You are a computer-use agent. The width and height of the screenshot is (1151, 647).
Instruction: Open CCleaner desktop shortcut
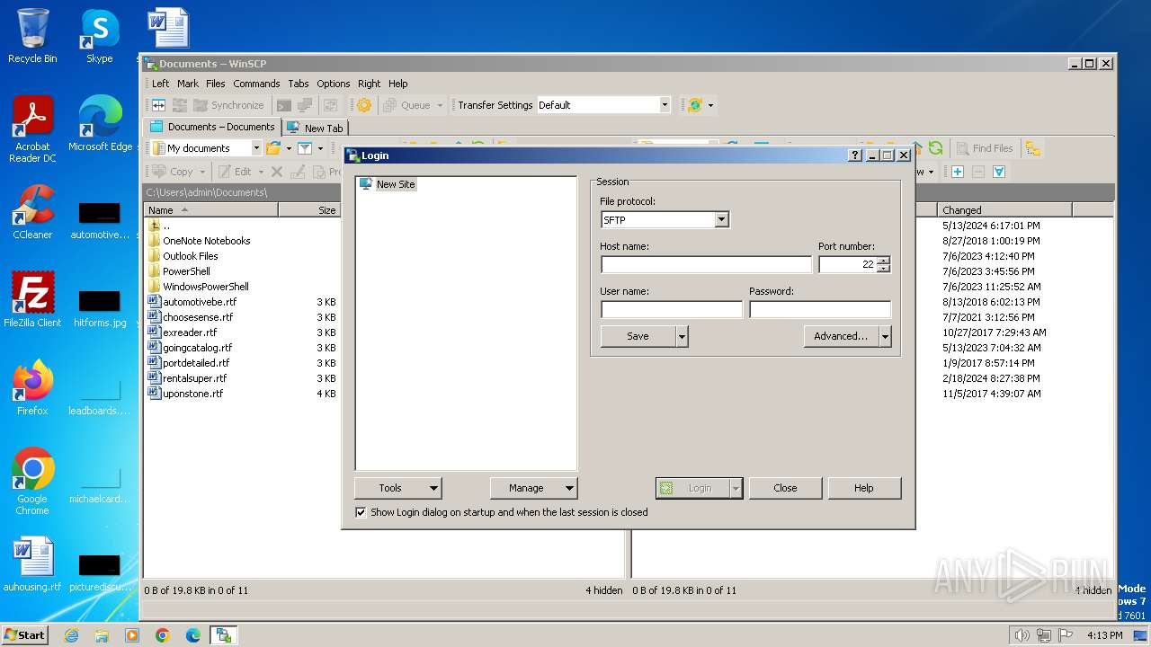(x=32, y=212)
